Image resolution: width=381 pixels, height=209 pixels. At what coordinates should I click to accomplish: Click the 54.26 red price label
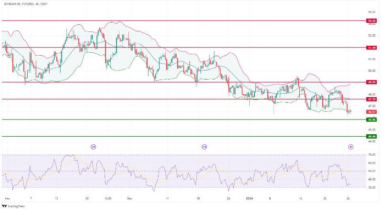(x=371, y=21)
